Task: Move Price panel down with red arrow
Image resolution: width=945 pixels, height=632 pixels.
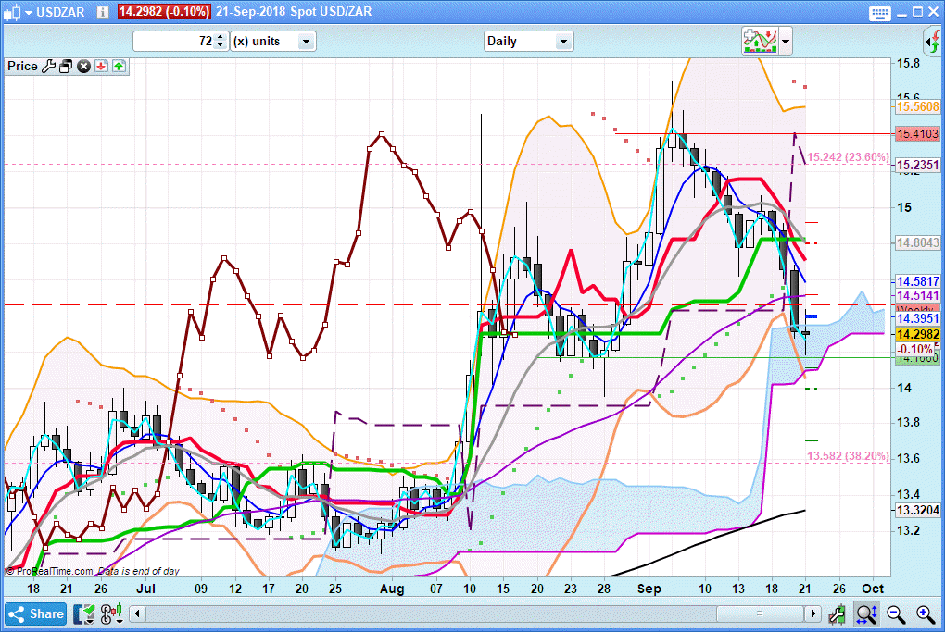Action: point(101,67)
